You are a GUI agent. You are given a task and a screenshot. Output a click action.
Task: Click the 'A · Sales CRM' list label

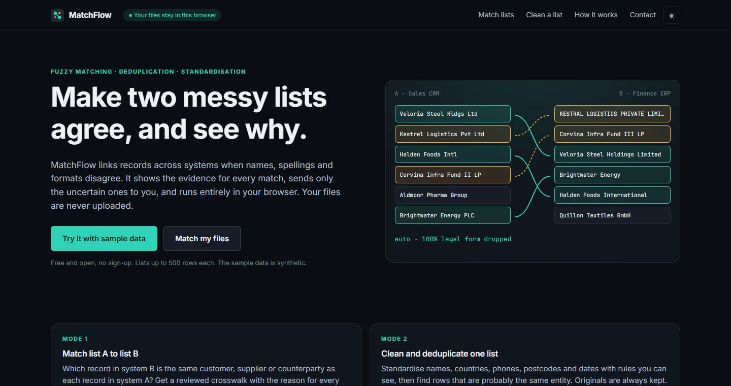click(x=417, y=93)
